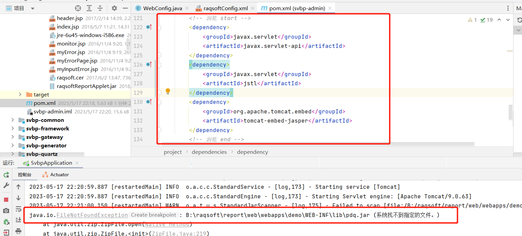Open the 项目 view dropdown
This screenshot has height=236, width=522.
coord(33,8)
